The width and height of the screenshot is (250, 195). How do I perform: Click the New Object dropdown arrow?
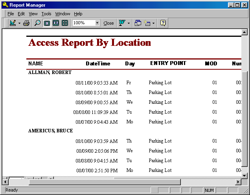pos(153,23)
